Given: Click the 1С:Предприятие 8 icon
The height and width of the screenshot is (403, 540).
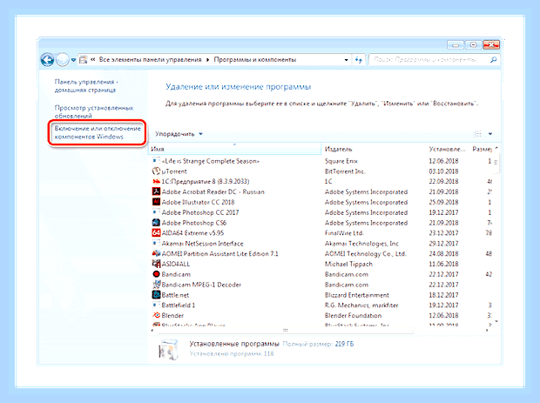Looking at the screenshot, I should (156, 181).
